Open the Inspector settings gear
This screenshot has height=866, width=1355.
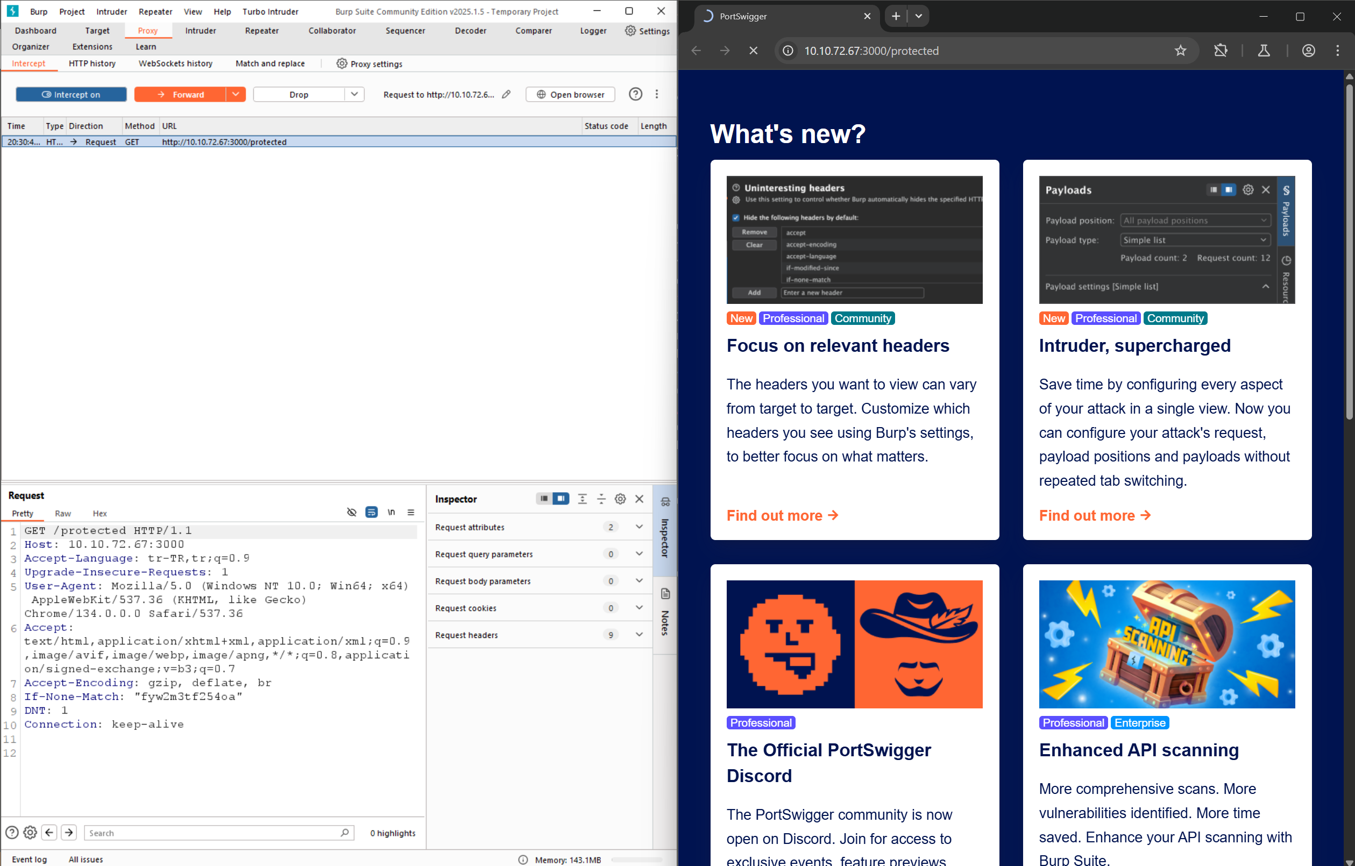coord(620,499)
